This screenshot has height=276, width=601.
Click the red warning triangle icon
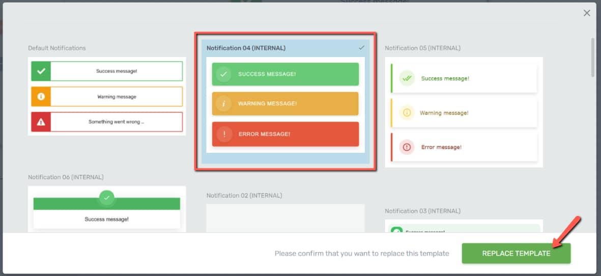41,122
